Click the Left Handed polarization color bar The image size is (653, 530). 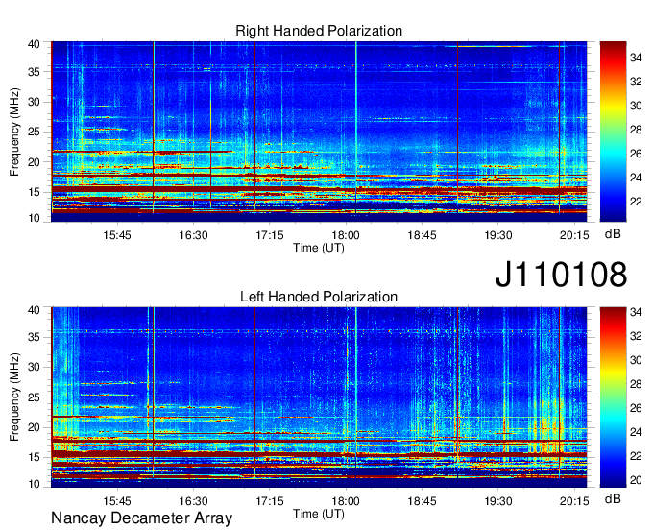tap(613, 397)
